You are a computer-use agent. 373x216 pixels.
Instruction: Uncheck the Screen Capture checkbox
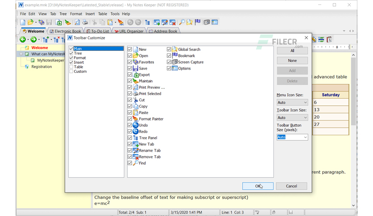(169, 62)
